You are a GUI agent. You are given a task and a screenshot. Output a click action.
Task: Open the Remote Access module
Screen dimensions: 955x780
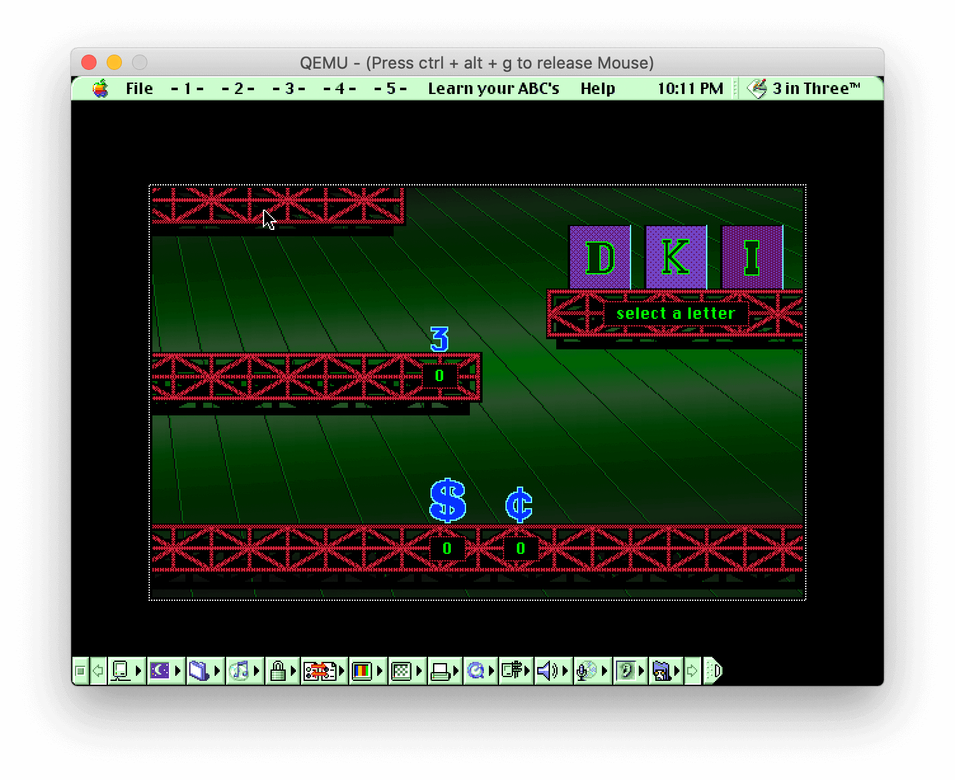coord(516,671)
